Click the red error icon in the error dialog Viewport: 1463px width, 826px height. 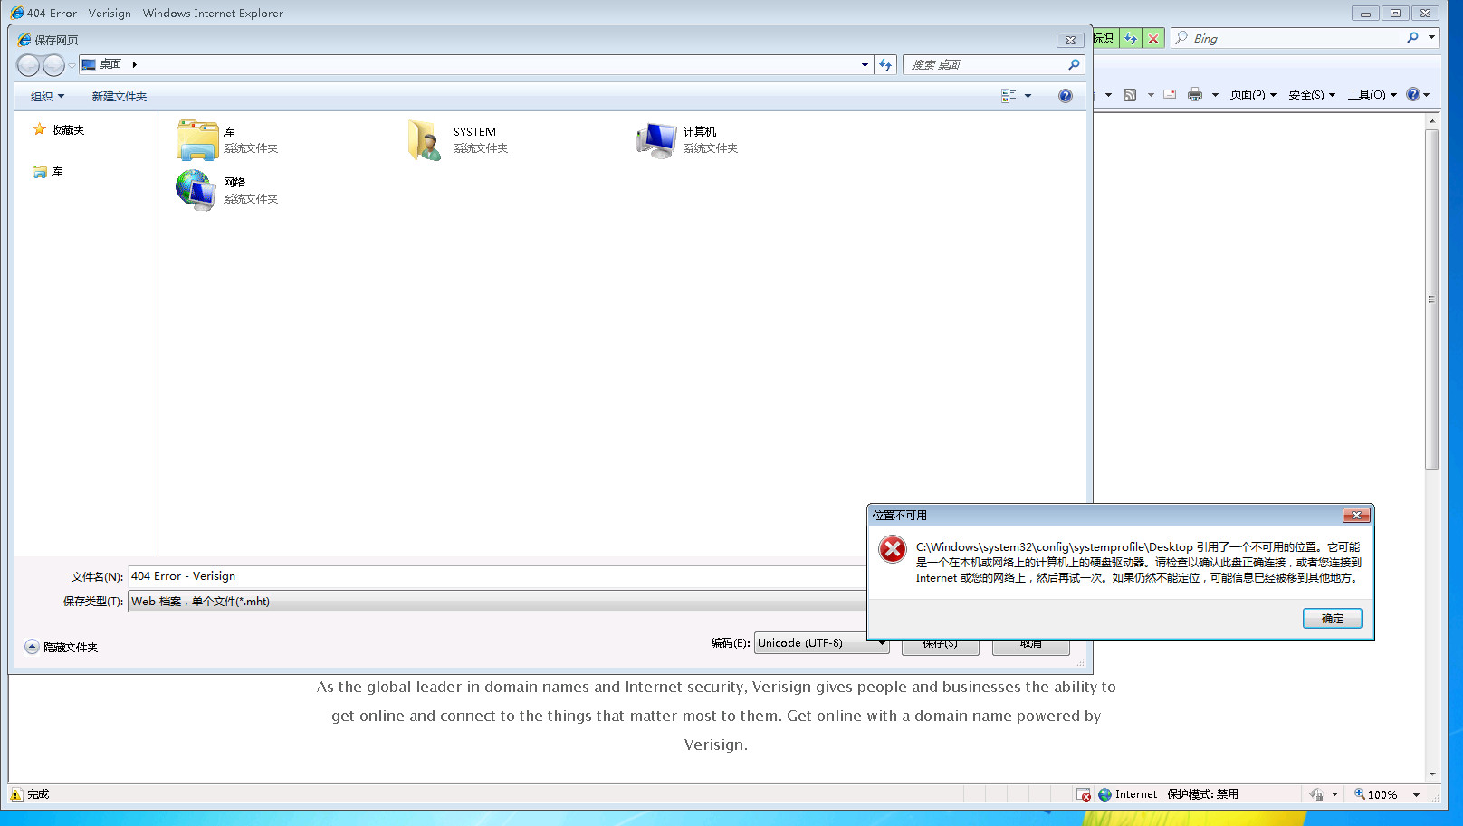pos(893,549)
